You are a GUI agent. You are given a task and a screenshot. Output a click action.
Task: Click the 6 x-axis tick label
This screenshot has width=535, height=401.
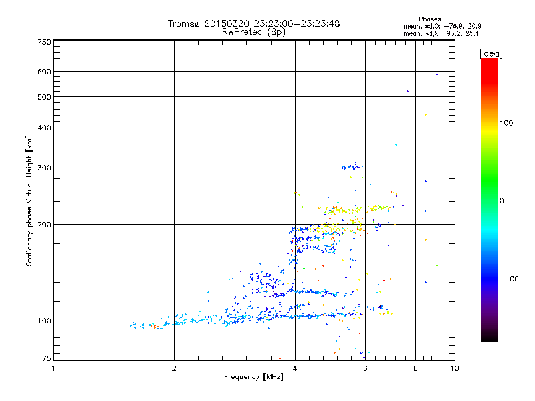click(365, 368)
